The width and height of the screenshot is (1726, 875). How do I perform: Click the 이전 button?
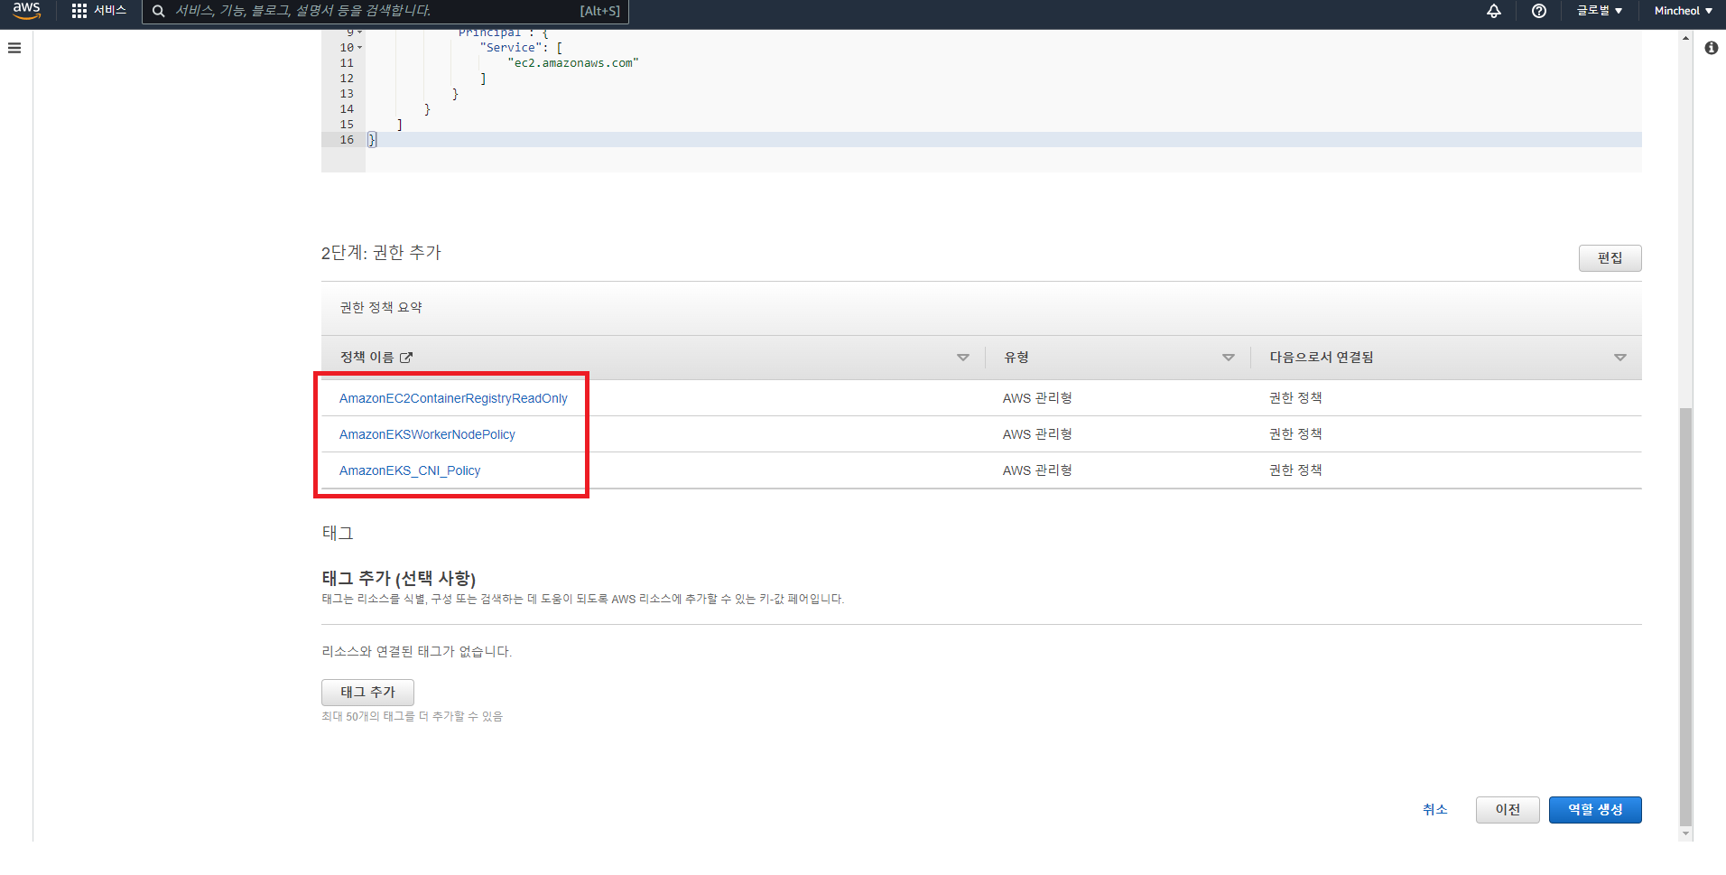(x=1508, y=809)
